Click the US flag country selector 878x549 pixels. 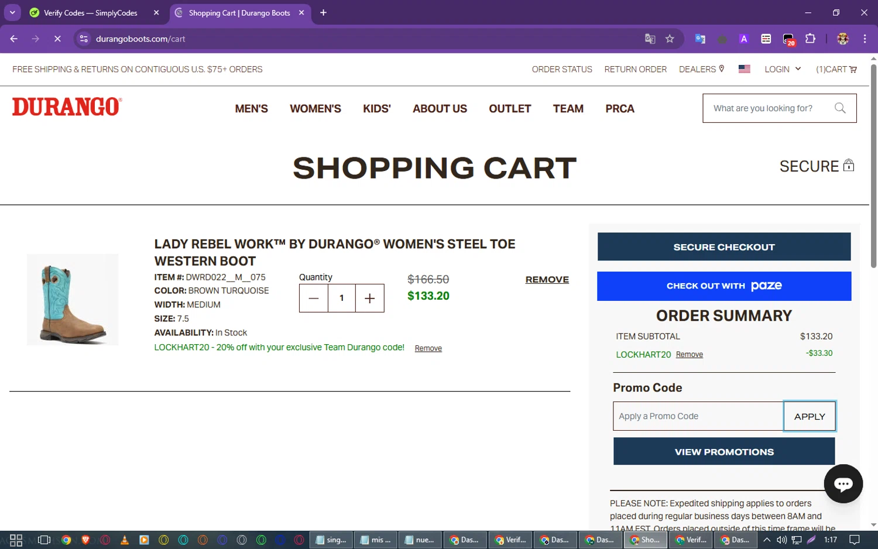click(x=745, y=69)
